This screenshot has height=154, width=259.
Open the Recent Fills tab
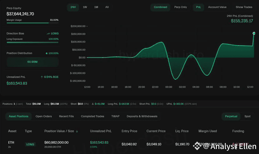(x=67, y=116)
